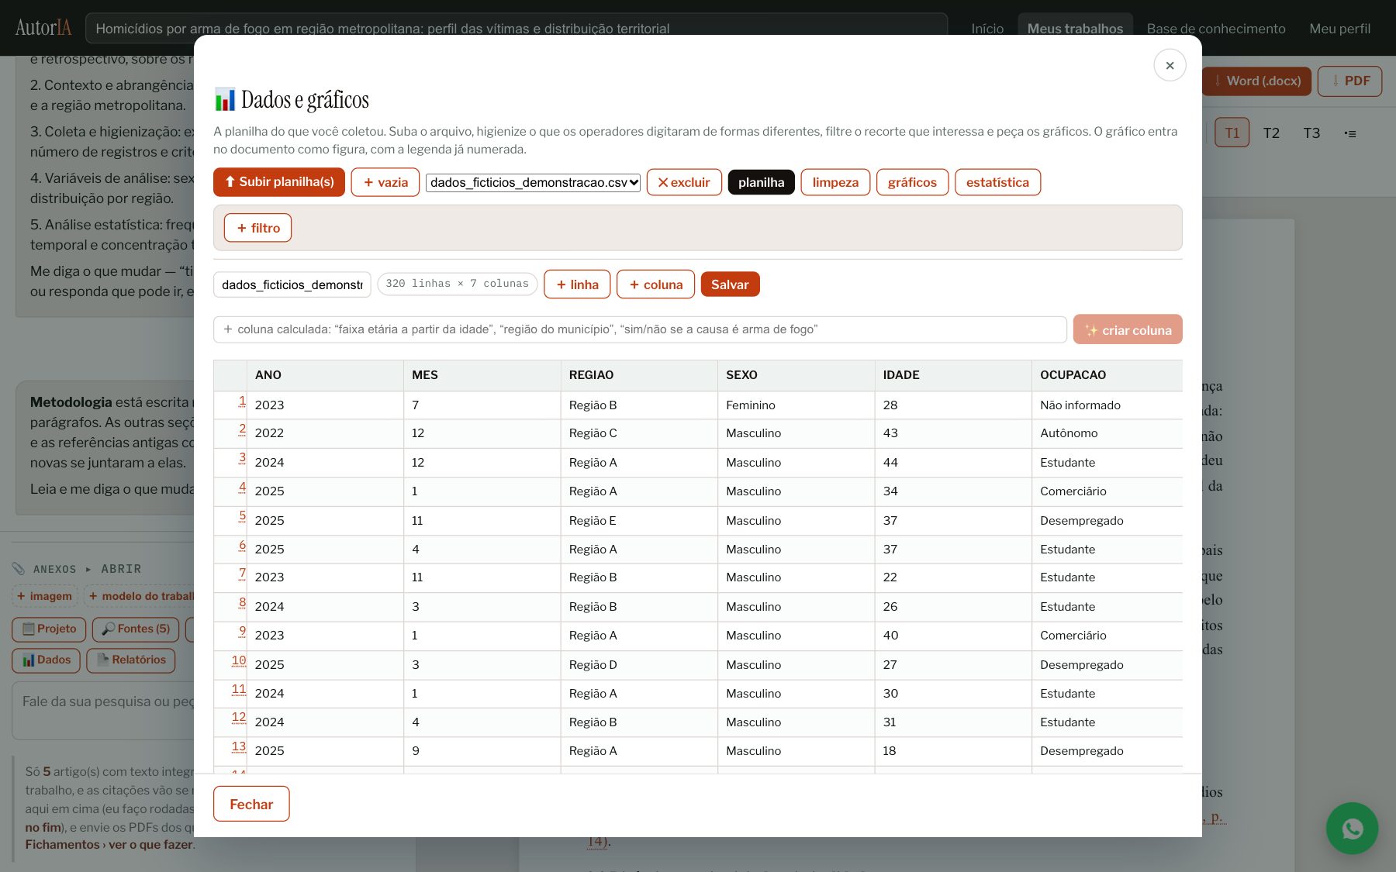Open the gráficos tab

[x=912, y=182]
